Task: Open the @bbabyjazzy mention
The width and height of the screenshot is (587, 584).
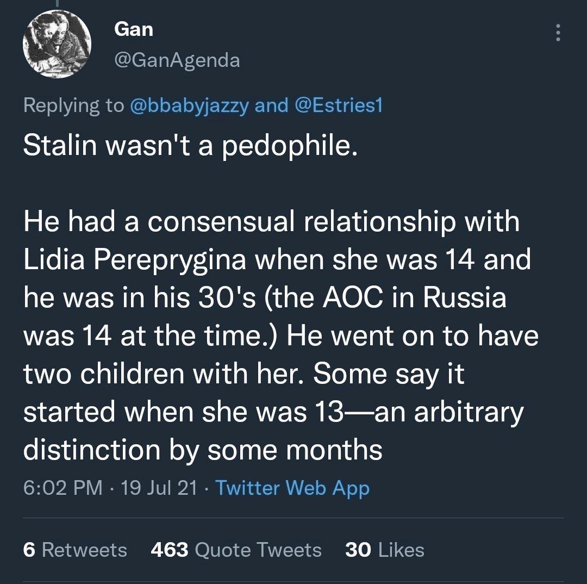Action: coord(189,105)
